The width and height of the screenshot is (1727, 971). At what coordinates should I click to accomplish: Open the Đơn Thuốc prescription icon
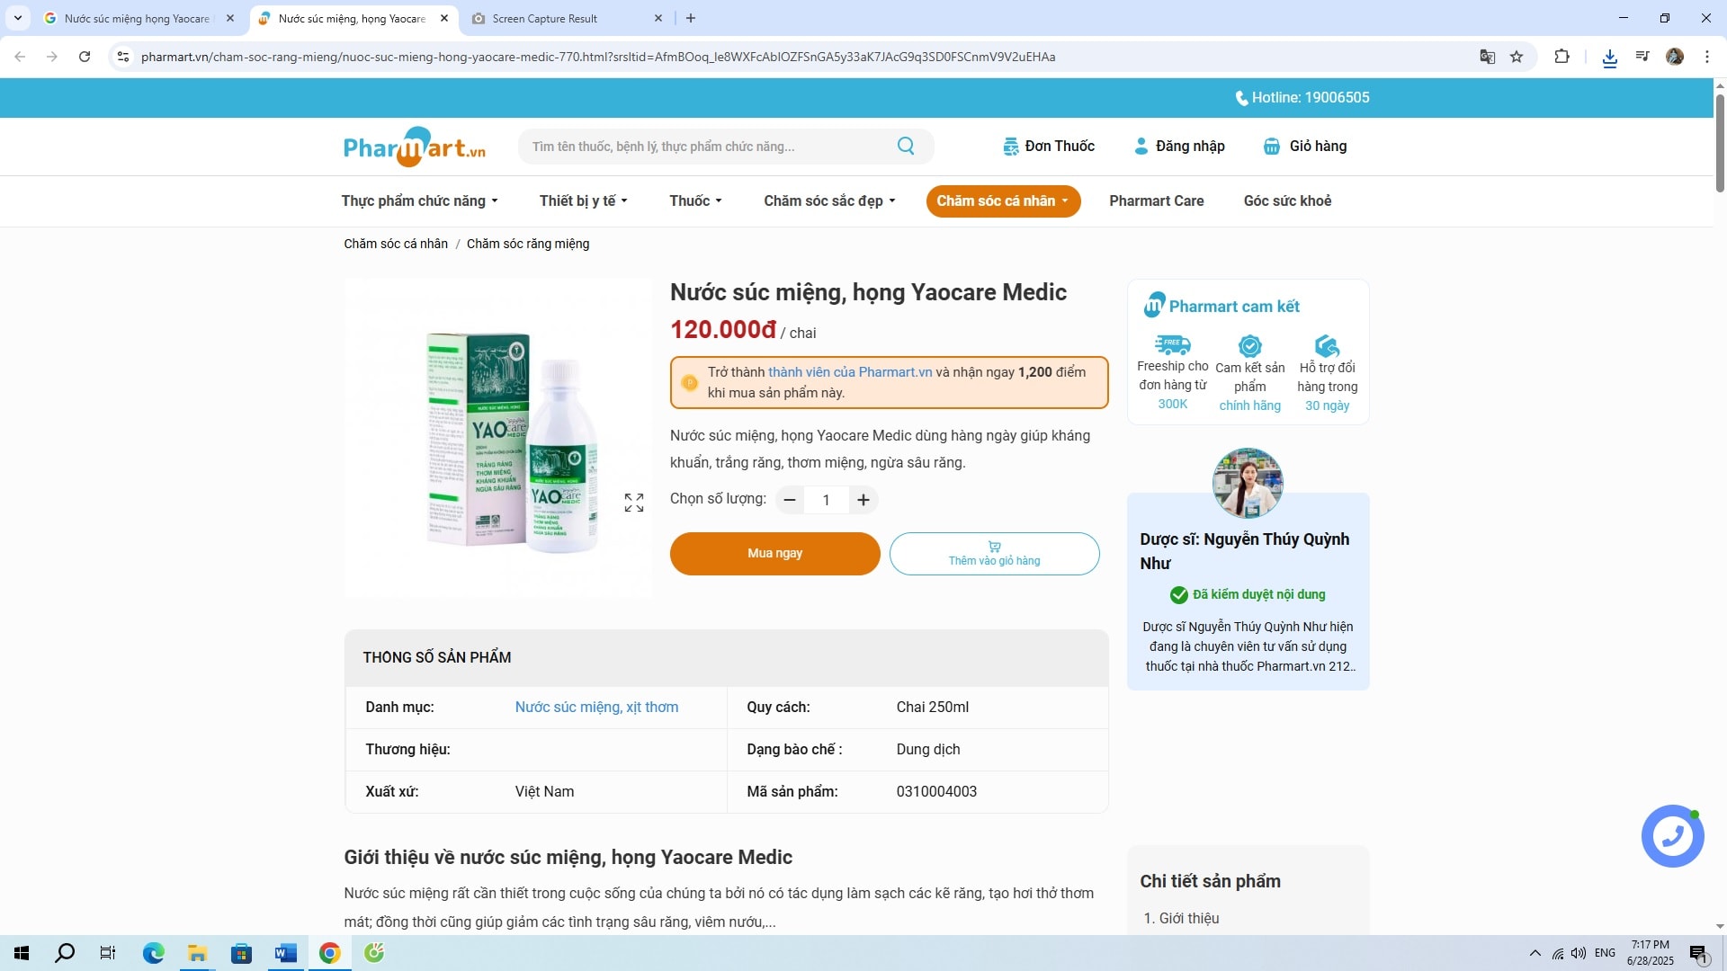[x=1011, y=147]
